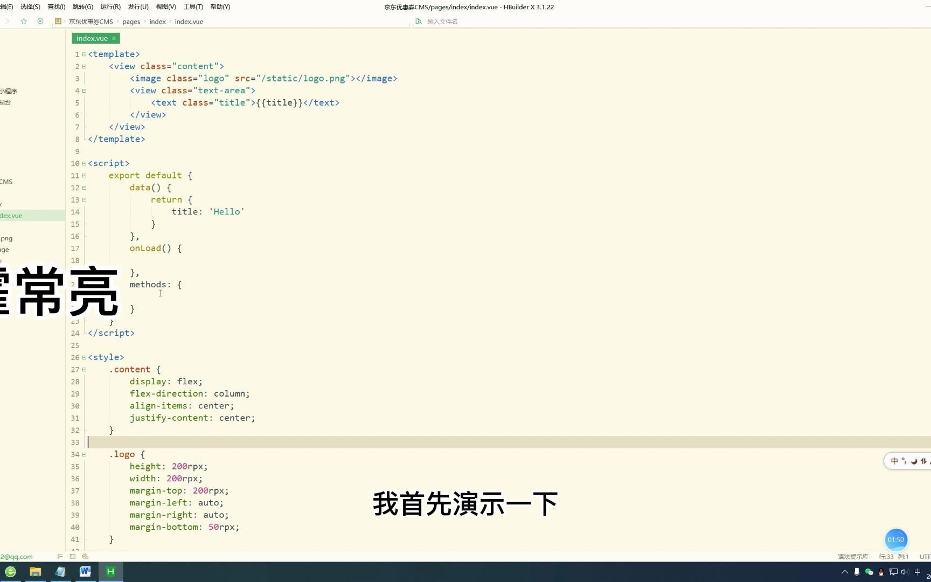
Task: Click the 中 IME indicator in system tray
Action: click(x=918, y=572)
